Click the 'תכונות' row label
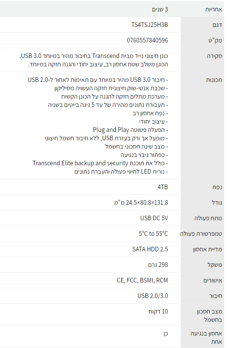The image size is (228, 348). [x=214, y=80]
